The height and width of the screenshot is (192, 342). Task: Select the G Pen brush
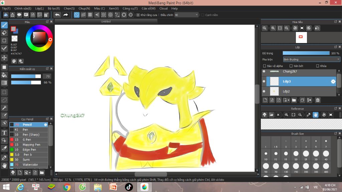pyautogui.click(x=29, y=140)
